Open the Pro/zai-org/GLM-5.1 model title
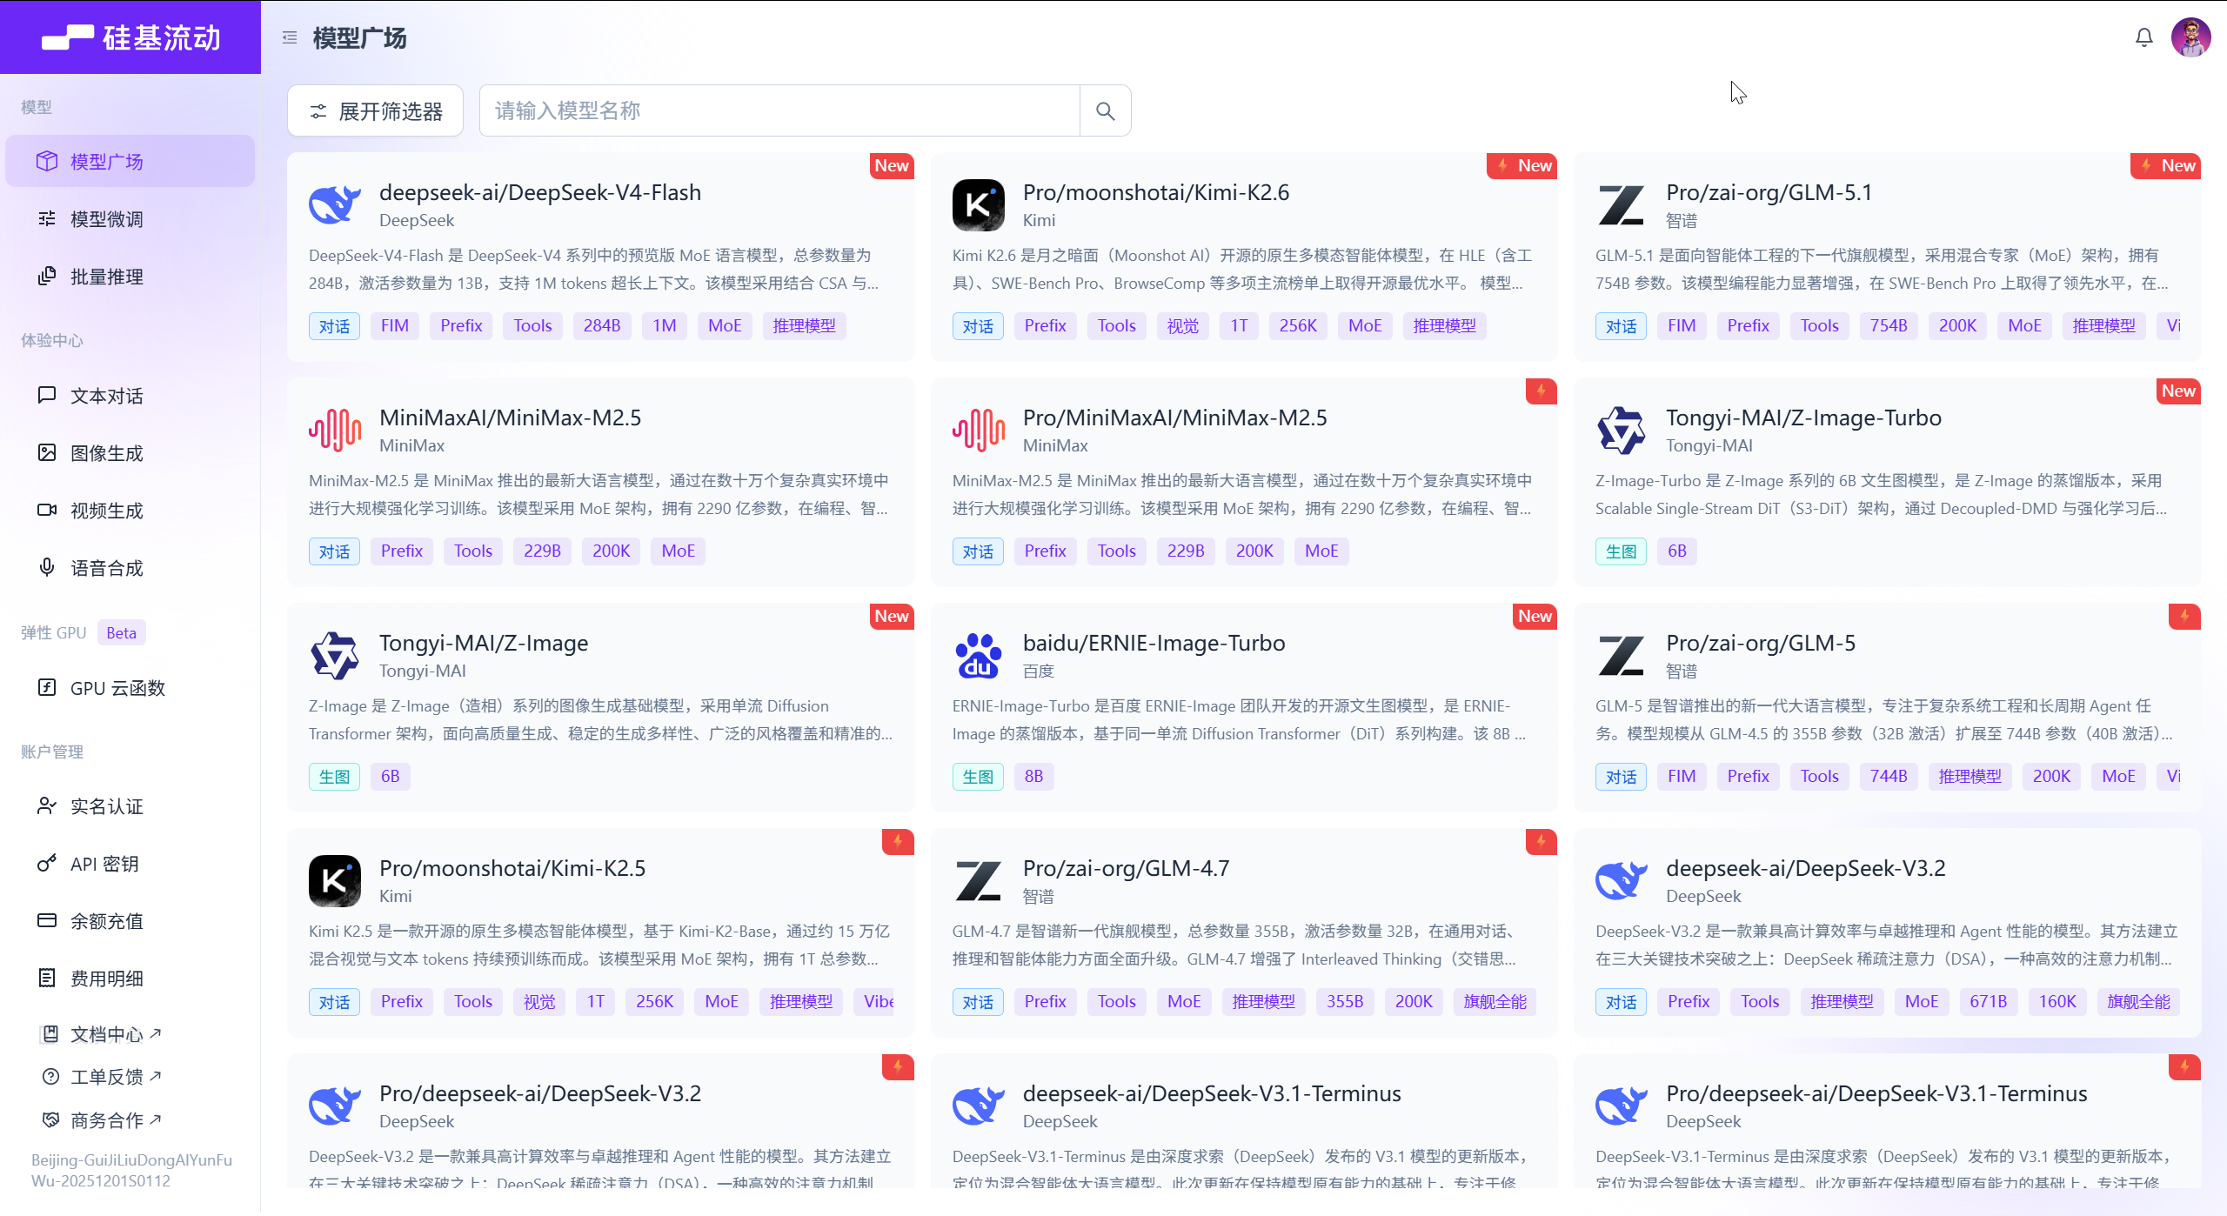 click(1769, 192)
